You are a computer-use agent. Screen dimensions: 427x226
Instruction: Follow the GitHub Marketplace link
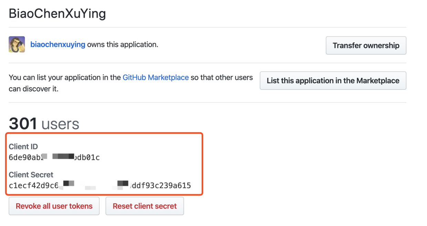(155, 77)
